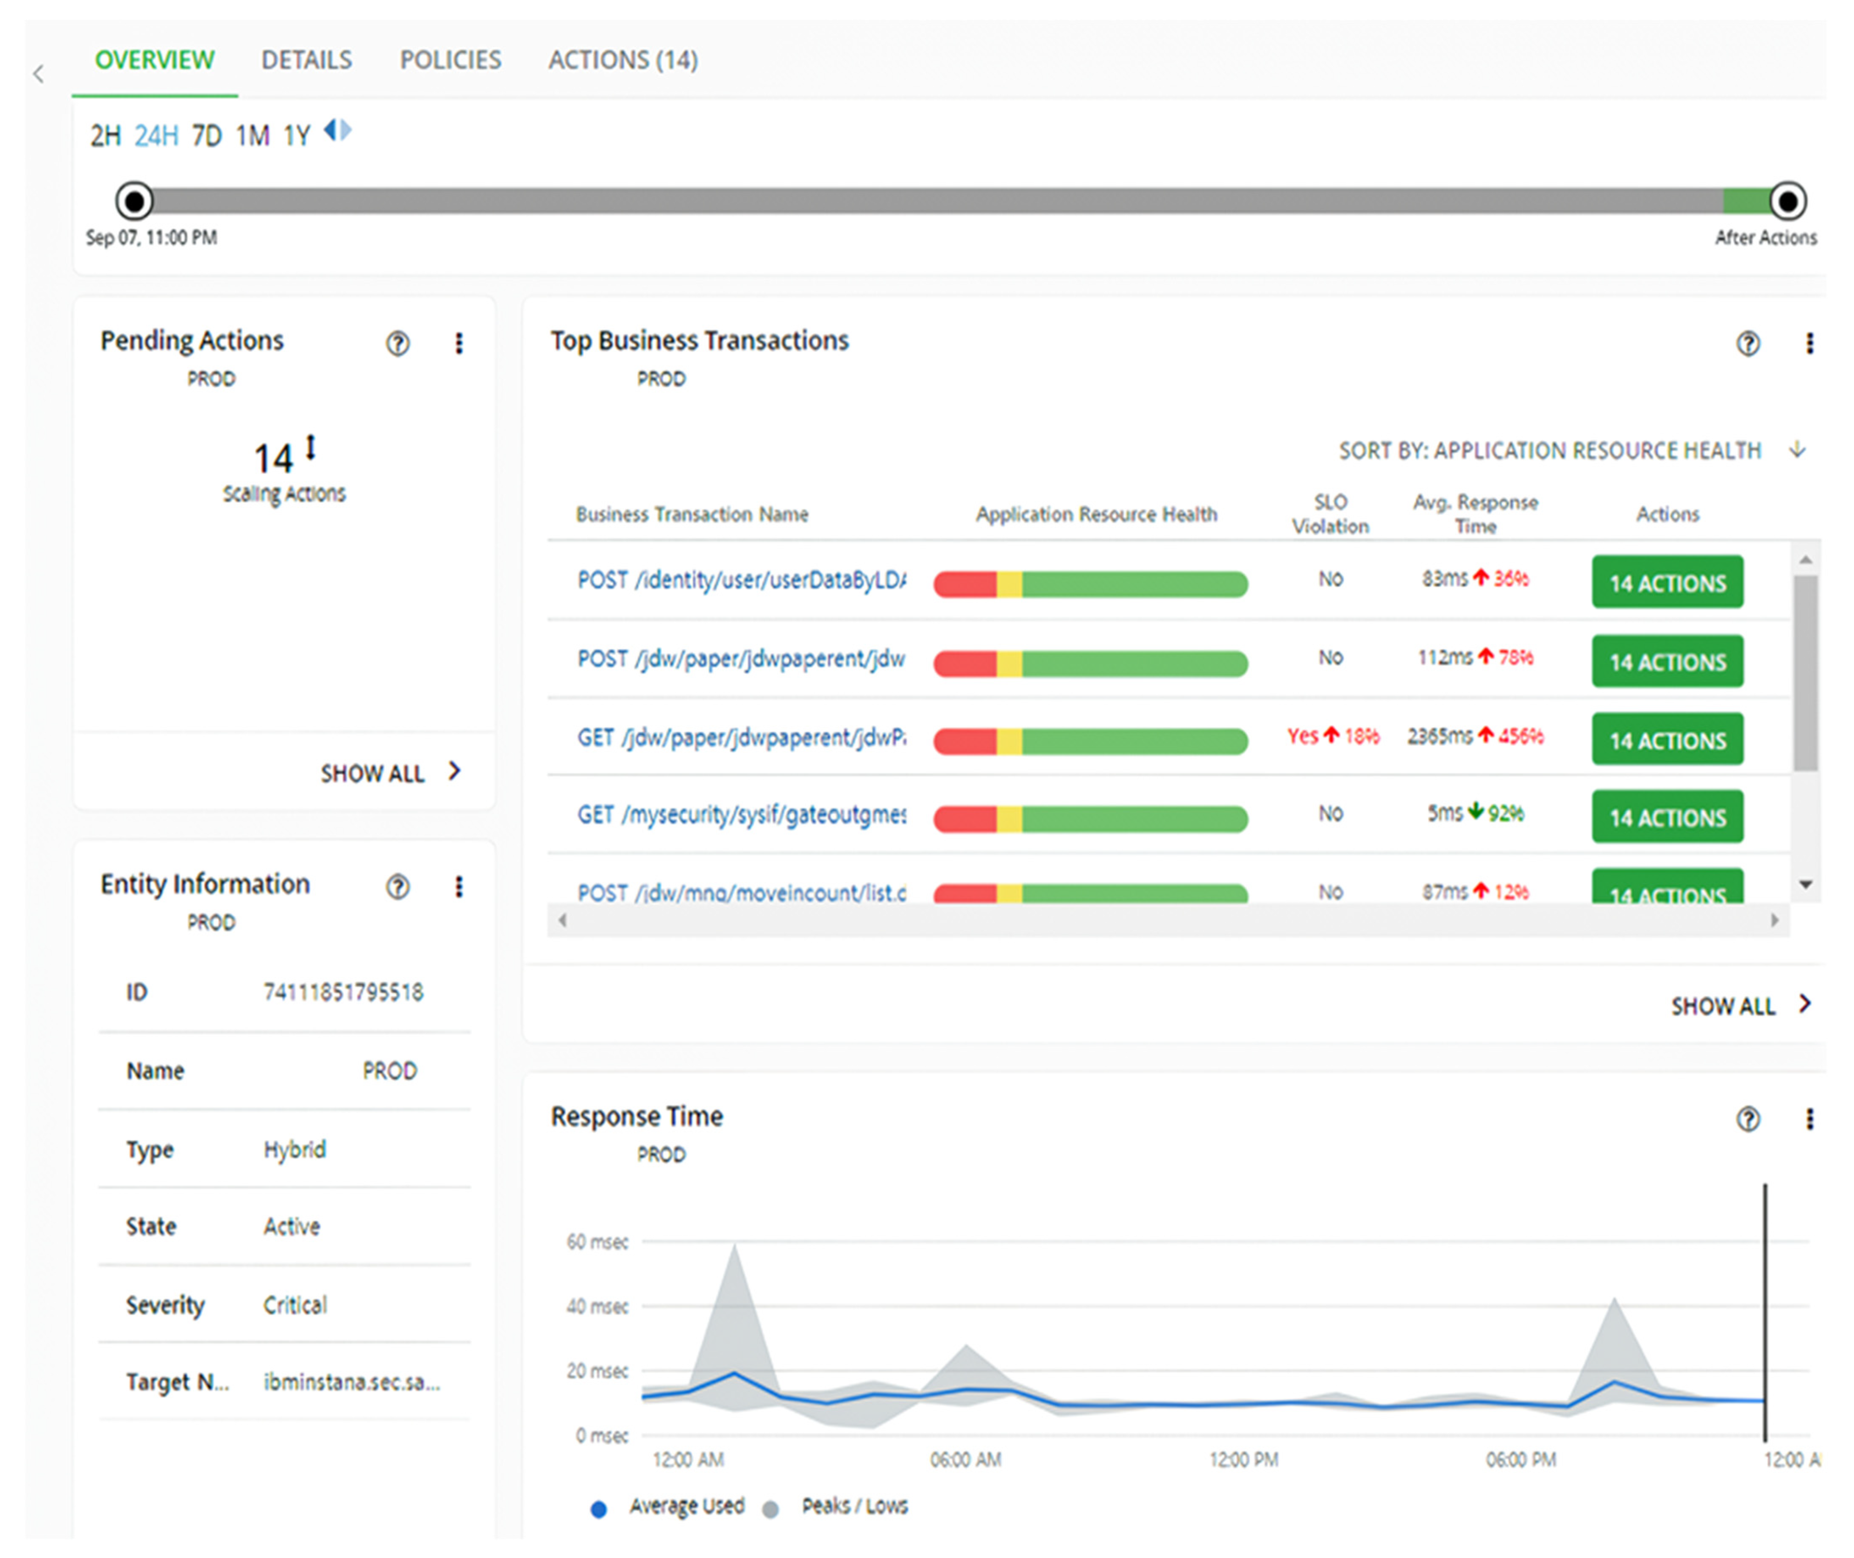Screen dimensions: 1854x1558
Task: Click the back chevron at top left
Action: point(39,74)
